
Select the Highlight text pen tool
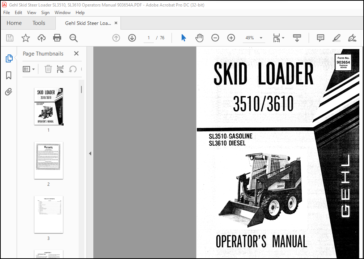tap(337, 38)
